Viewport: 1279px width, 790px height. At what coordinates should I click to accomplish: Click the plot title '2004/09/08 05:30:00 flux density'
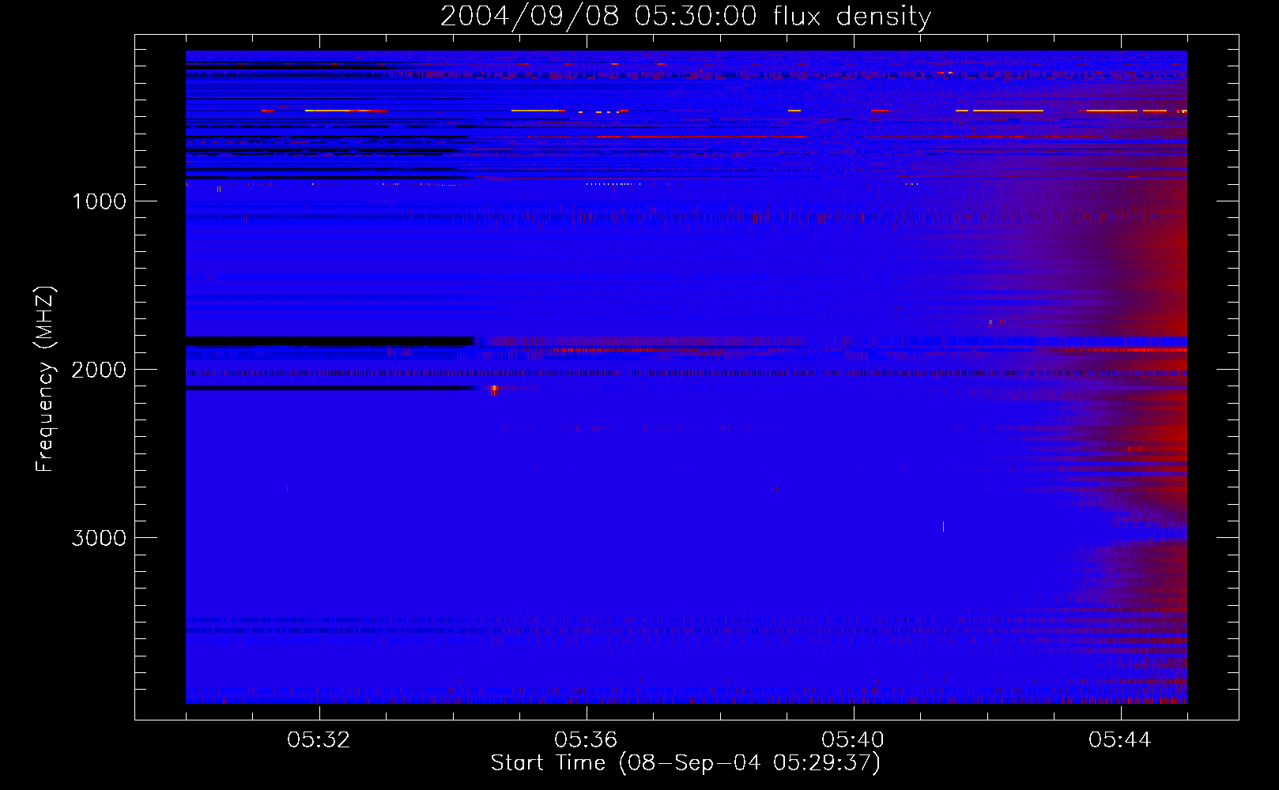(685, 17)
